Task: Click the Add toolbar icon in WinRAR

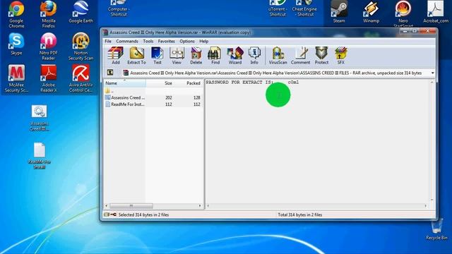Action: click(116, 56)
